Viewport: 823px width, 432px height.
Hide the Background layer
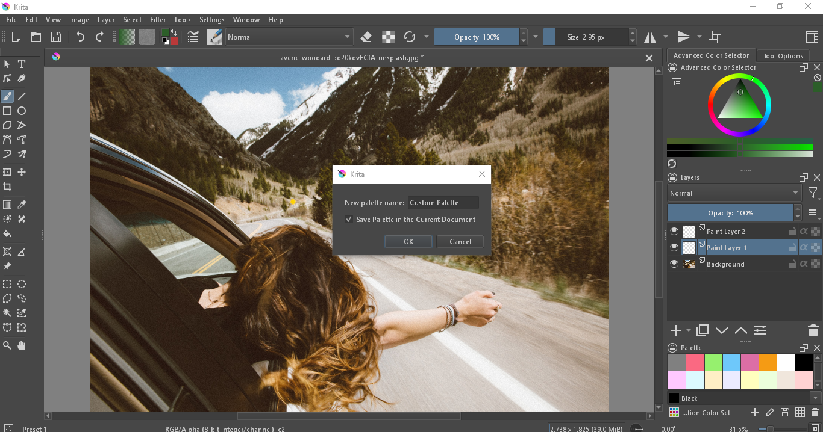674,264
